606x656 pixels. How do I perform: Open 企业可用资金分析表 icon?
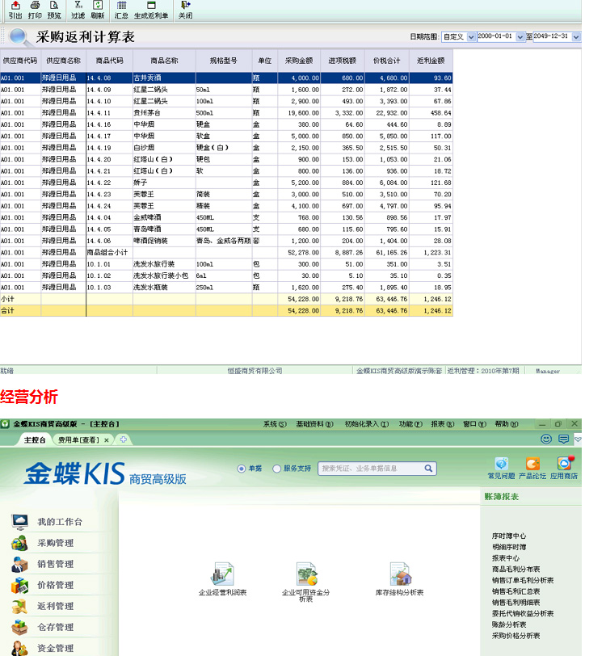(x=305, y=575)
